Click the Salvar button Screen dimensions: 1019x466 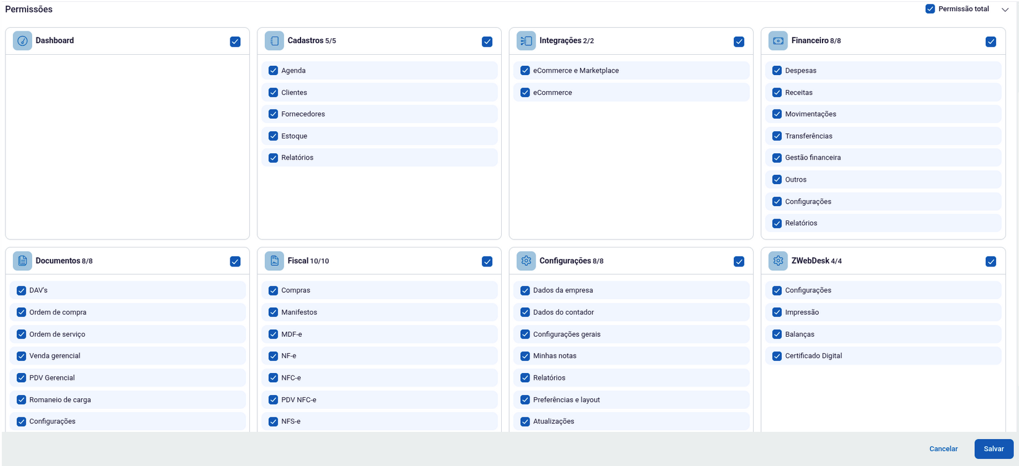tap(994, 449)
